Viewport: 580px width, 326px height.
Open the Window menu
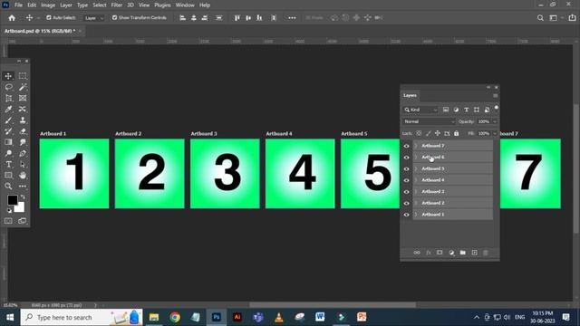[x=185, y=5]
